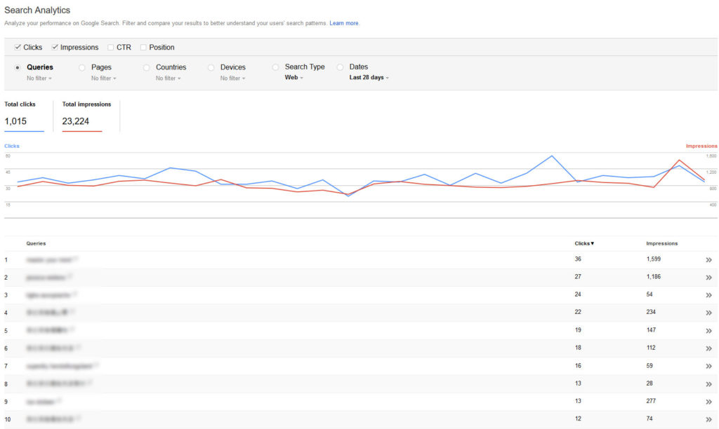
Task: Click the double-arrow icon on row 10
Action: tap(708, 419)
